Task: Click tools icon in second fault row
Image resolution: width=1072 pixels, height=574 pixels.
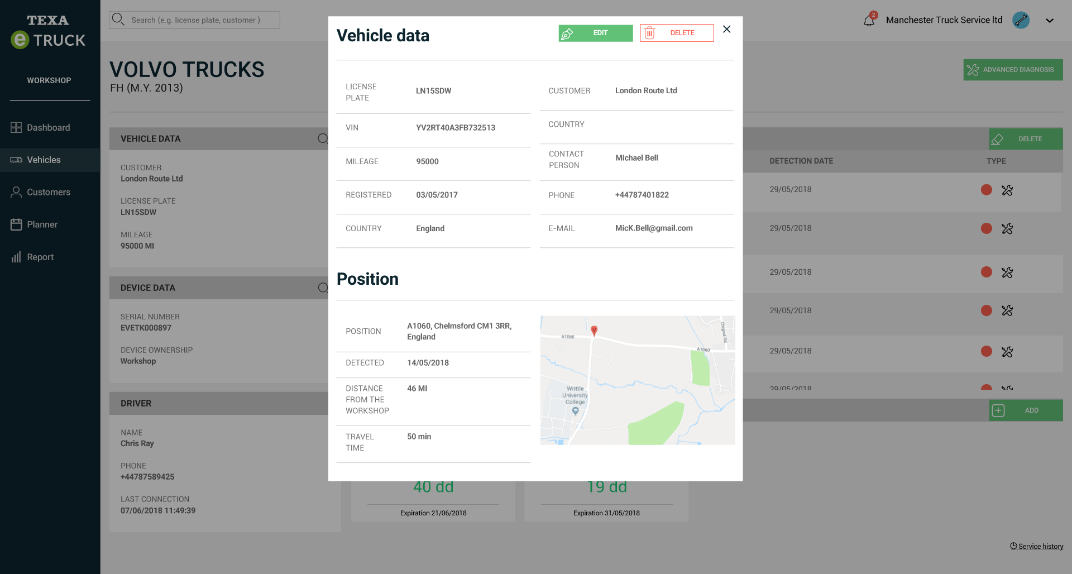Action: coord(1007,229)
